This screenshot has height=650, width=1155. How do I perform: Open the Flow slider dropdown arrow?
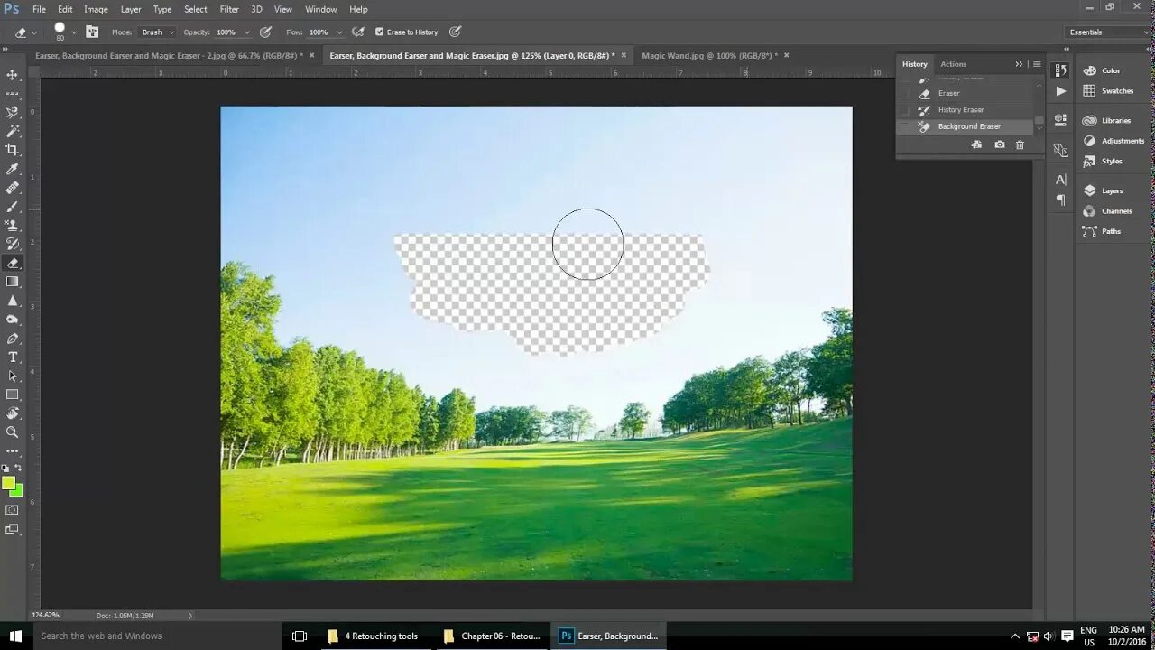(x=339, y=32)
